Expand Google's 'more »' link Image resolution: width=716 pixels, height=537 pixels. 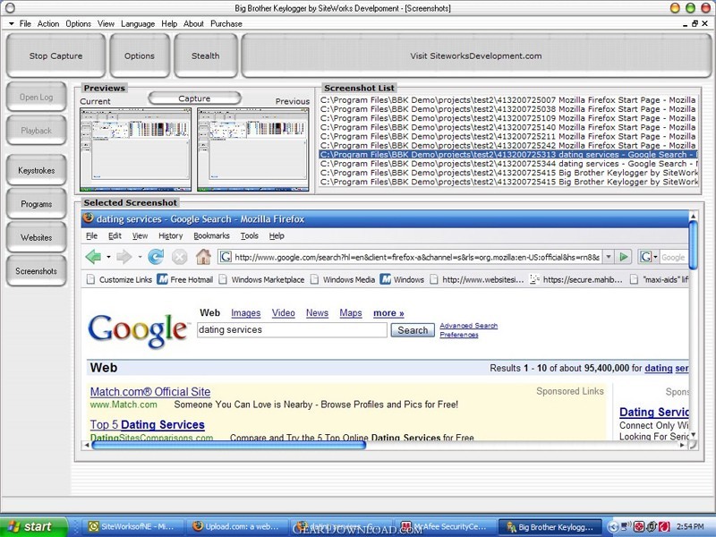388,313
